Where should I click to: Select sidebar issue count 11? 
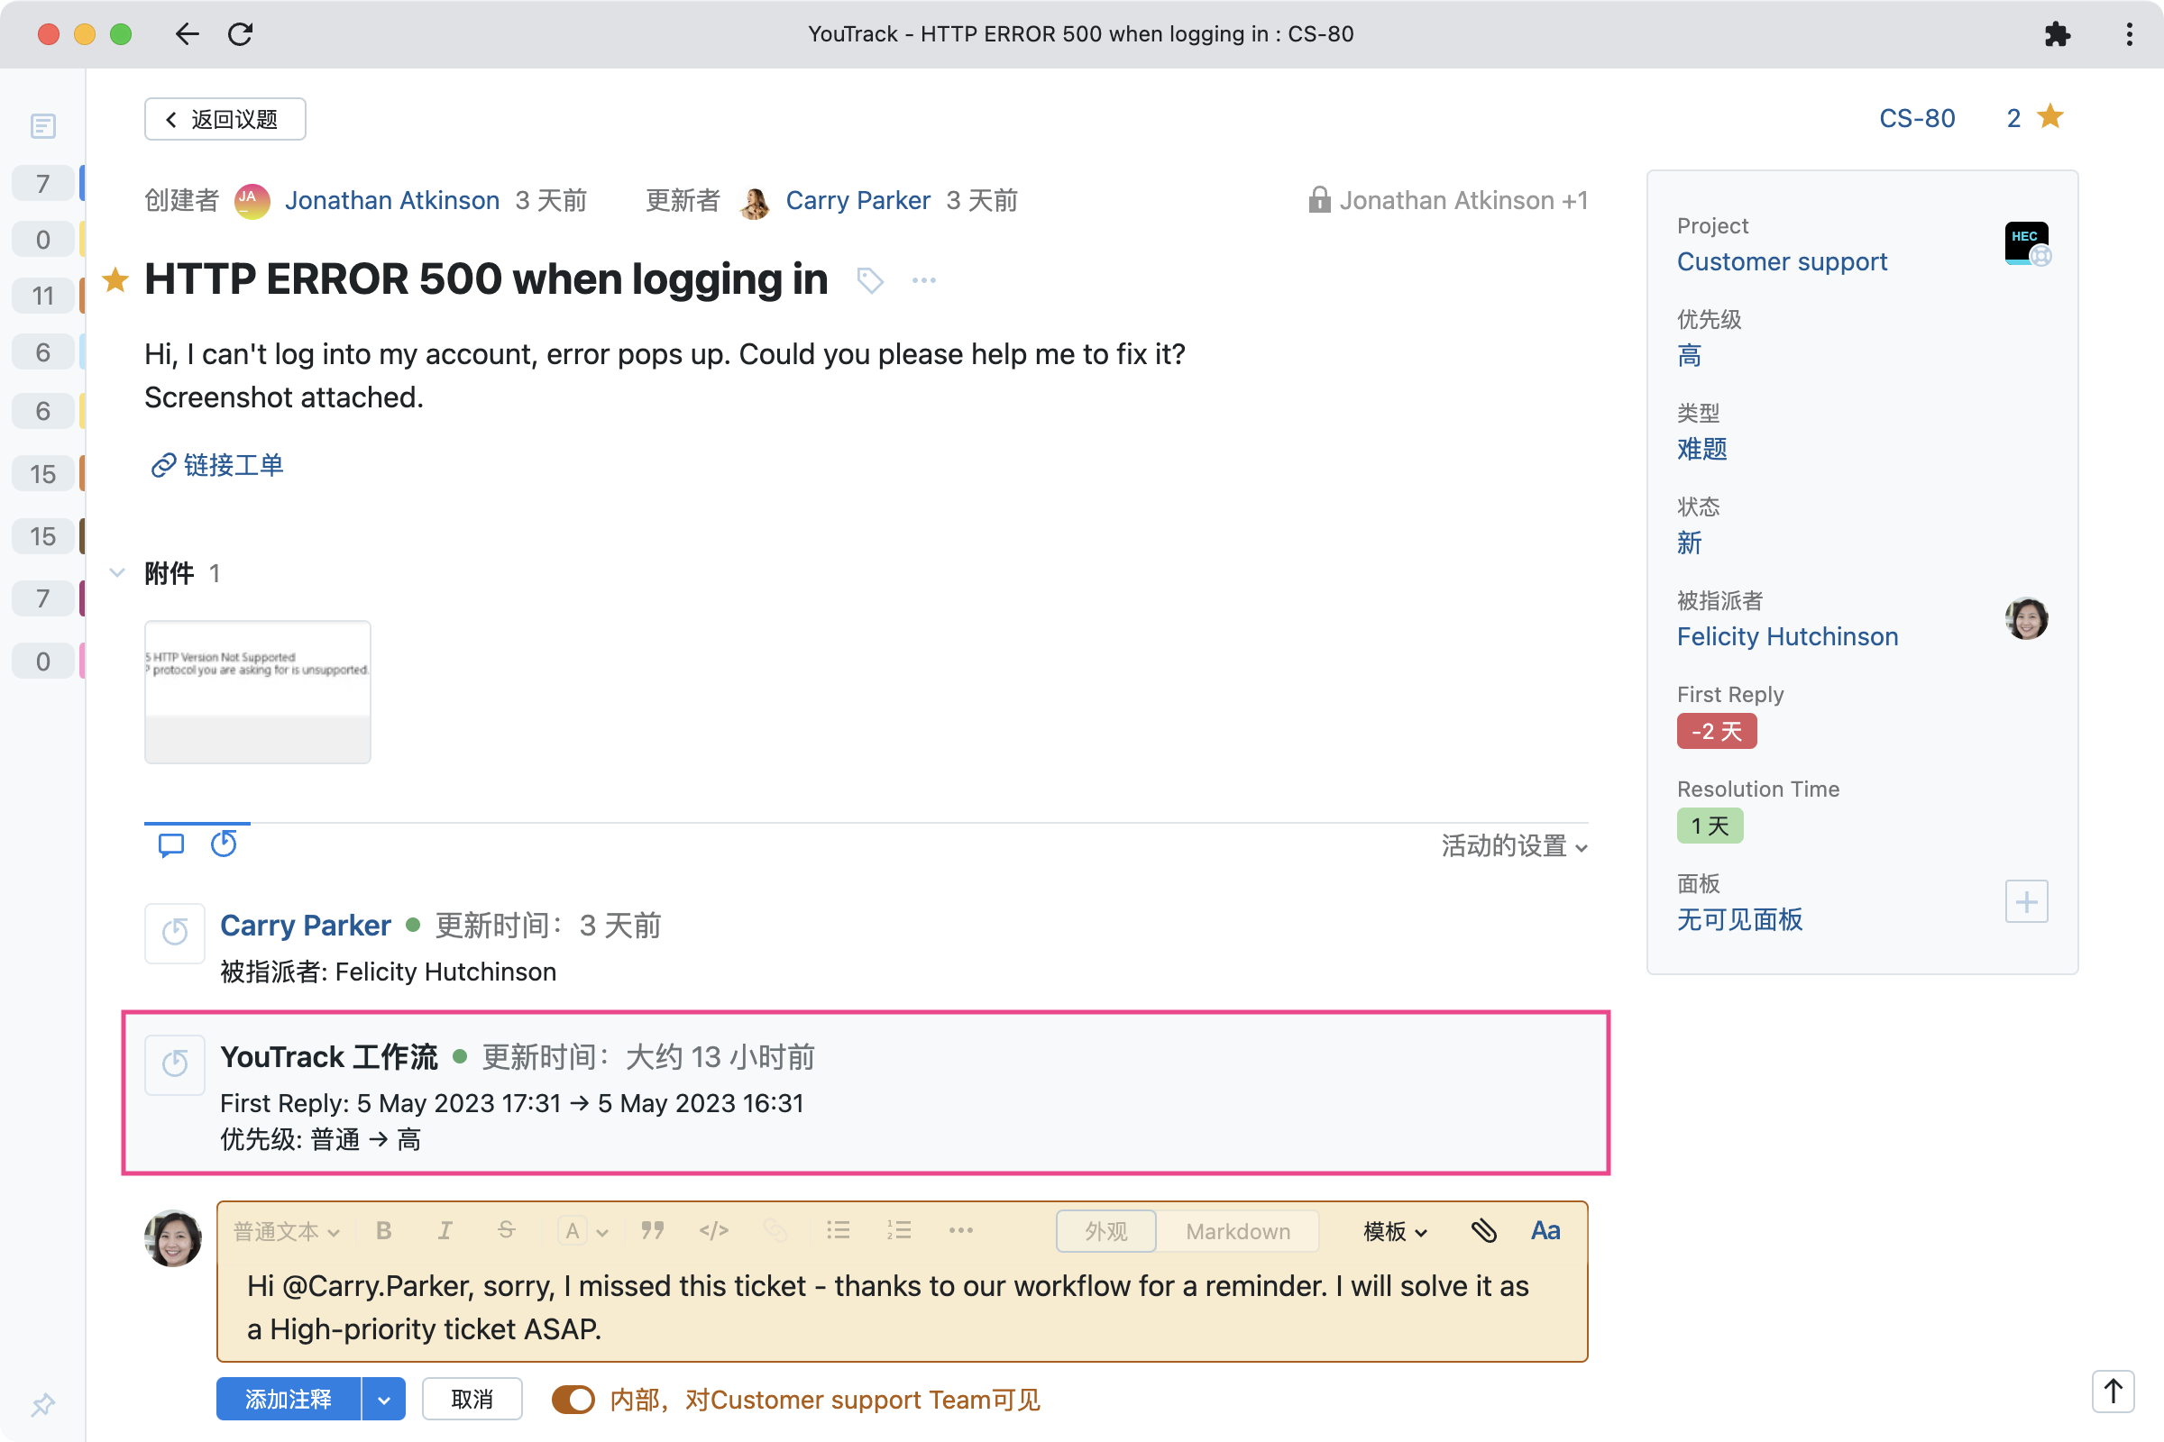point(43,297)
